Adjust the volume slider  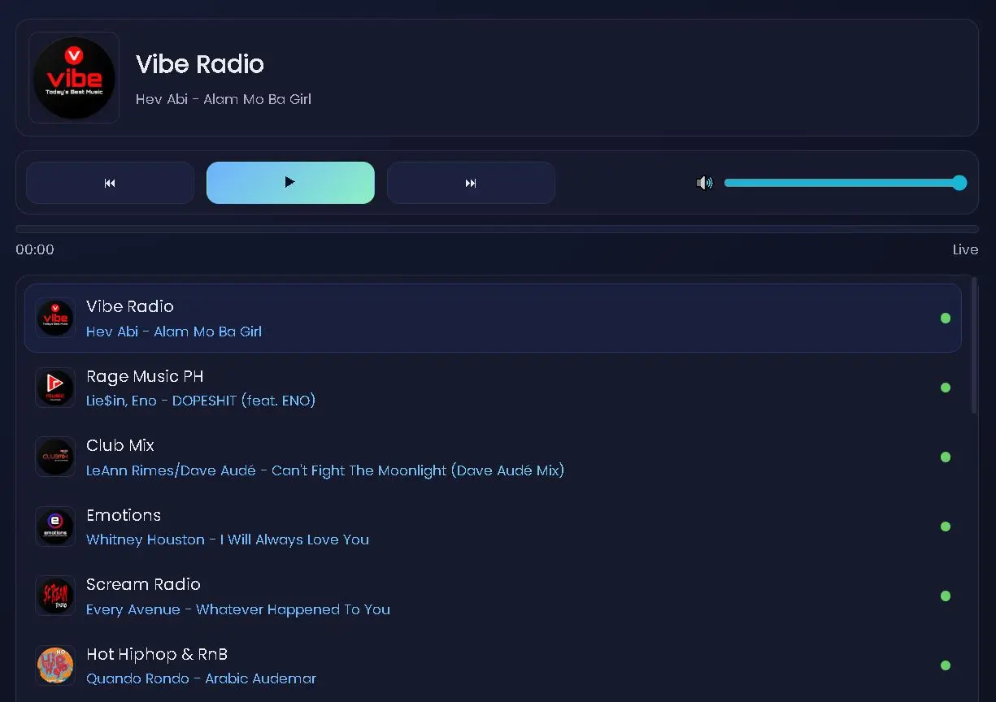[846, 183]
